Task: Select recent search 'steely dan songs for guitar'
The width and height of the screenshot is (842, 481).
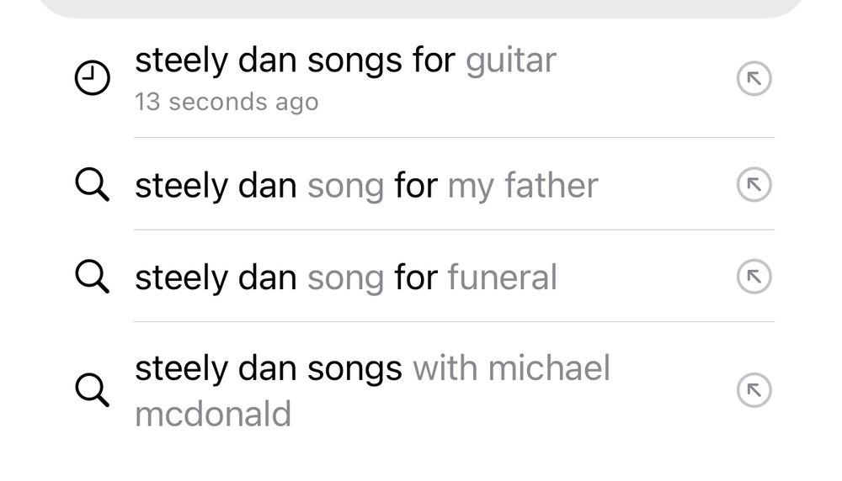Action: pos(345,61)
